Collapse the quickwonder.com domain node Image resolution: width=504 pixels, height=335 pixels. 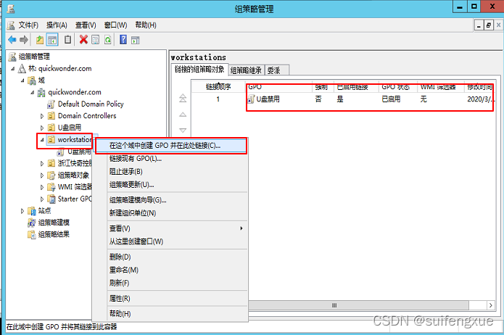(33, 93)
